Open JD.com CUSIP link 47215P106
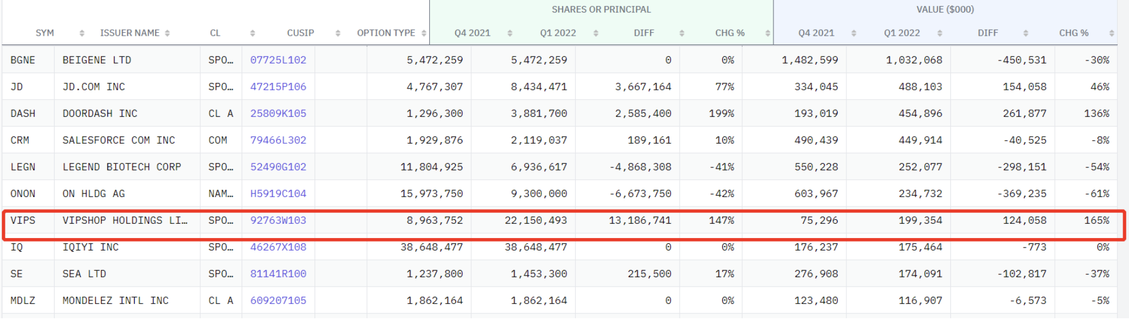1129x323 pixels. [278, 87]
